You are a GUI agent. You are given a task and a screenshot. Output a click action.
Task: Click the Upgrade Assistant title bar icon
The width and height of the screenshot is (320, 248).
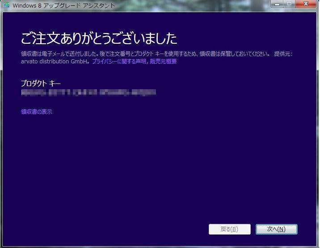pos(7,5)
